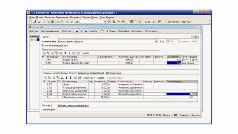Click the clear X button in Точка маршрута cell

click(x=193, y=94)
